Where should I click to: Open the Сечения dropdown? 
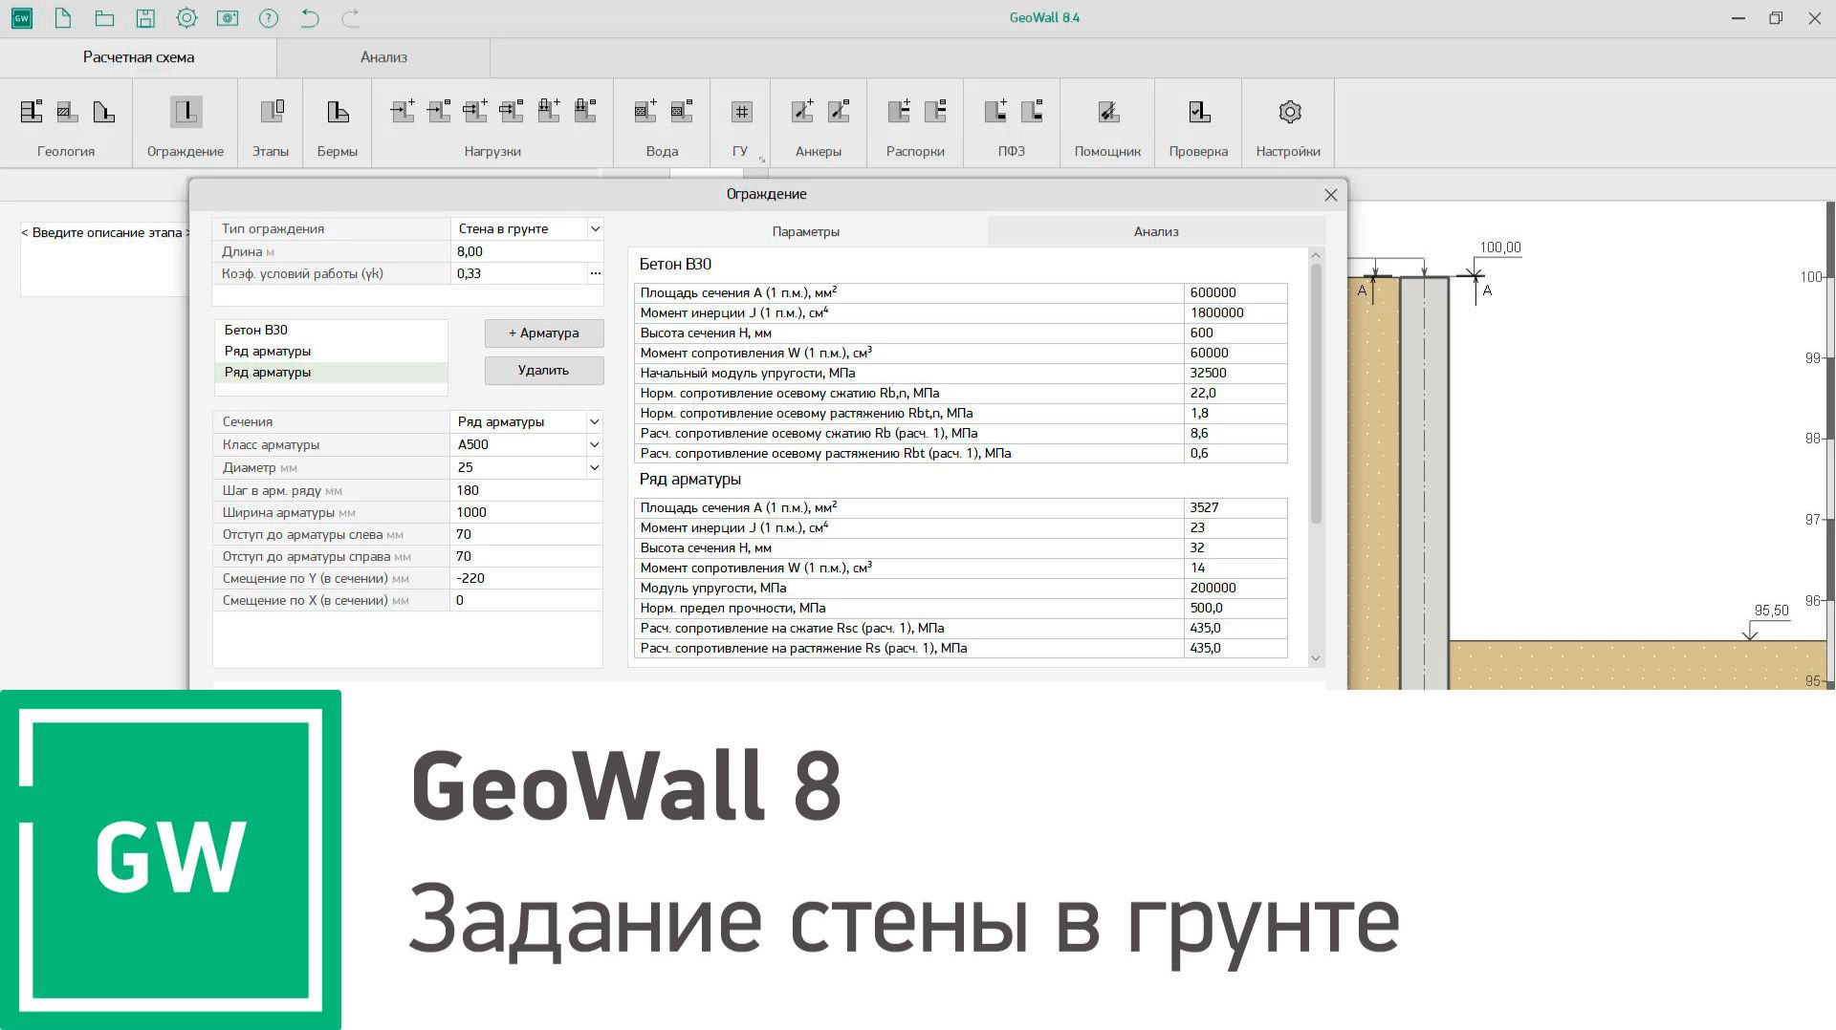[x=594, y=422]
